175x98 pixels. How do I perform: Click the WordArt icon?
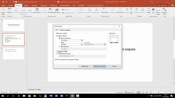pos(127,10)
